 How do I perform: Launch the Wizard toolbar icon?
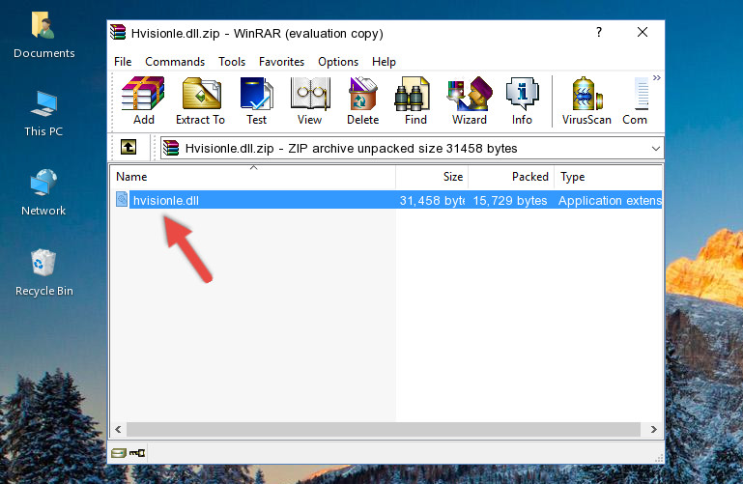pyautogui.click(x=470, y=94)
